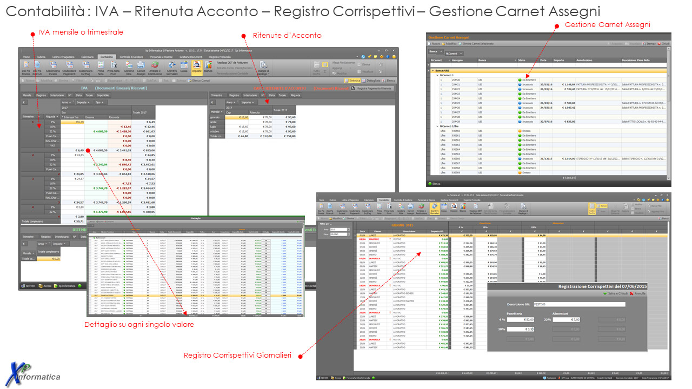Open Riepilogo DDT da Fatturare in Corrispettivi ribbon
Image resolution: width=692 pixels, height=389 pixels.
[476, 209]
